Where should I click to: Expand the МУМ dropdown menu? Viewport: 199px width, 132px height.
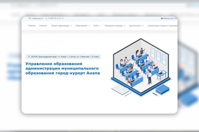[97, 26]
